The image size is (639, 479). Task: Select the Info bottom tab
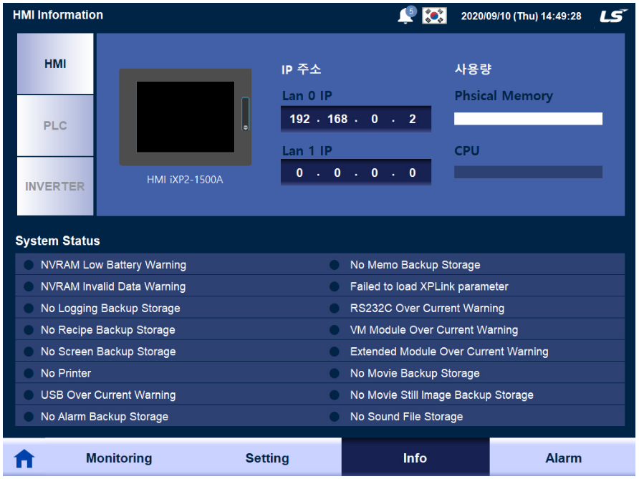click(x=415, y=458)
